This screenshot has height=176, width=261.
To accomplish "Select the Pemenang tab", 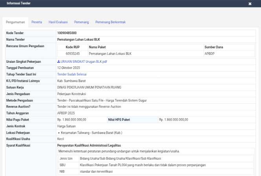I will tap(81, 22).
